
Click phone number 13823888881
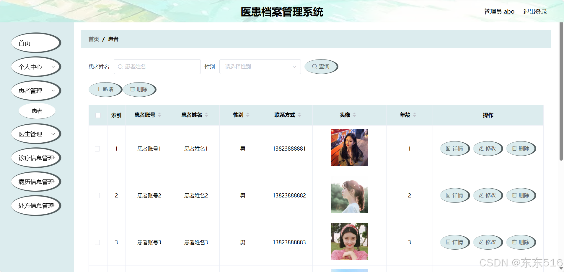(289, 149)
